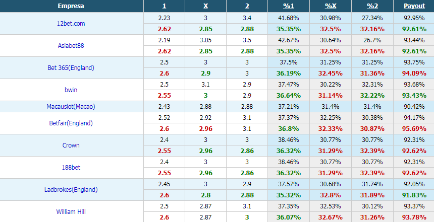Select the green 36.19% cell for Bet 365

click(289, 73)
